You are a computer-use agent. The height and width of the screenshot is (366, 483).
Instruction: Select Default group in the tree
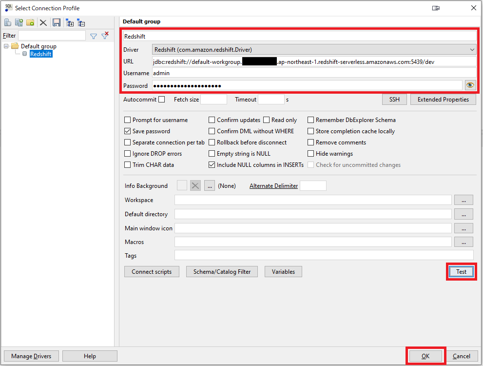coord(39,46)
